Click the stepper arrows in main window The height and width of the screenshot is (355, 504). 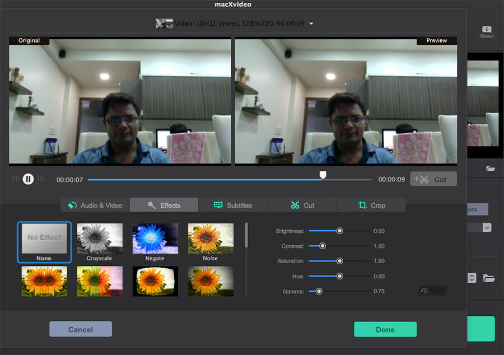[x=472, y=278]
